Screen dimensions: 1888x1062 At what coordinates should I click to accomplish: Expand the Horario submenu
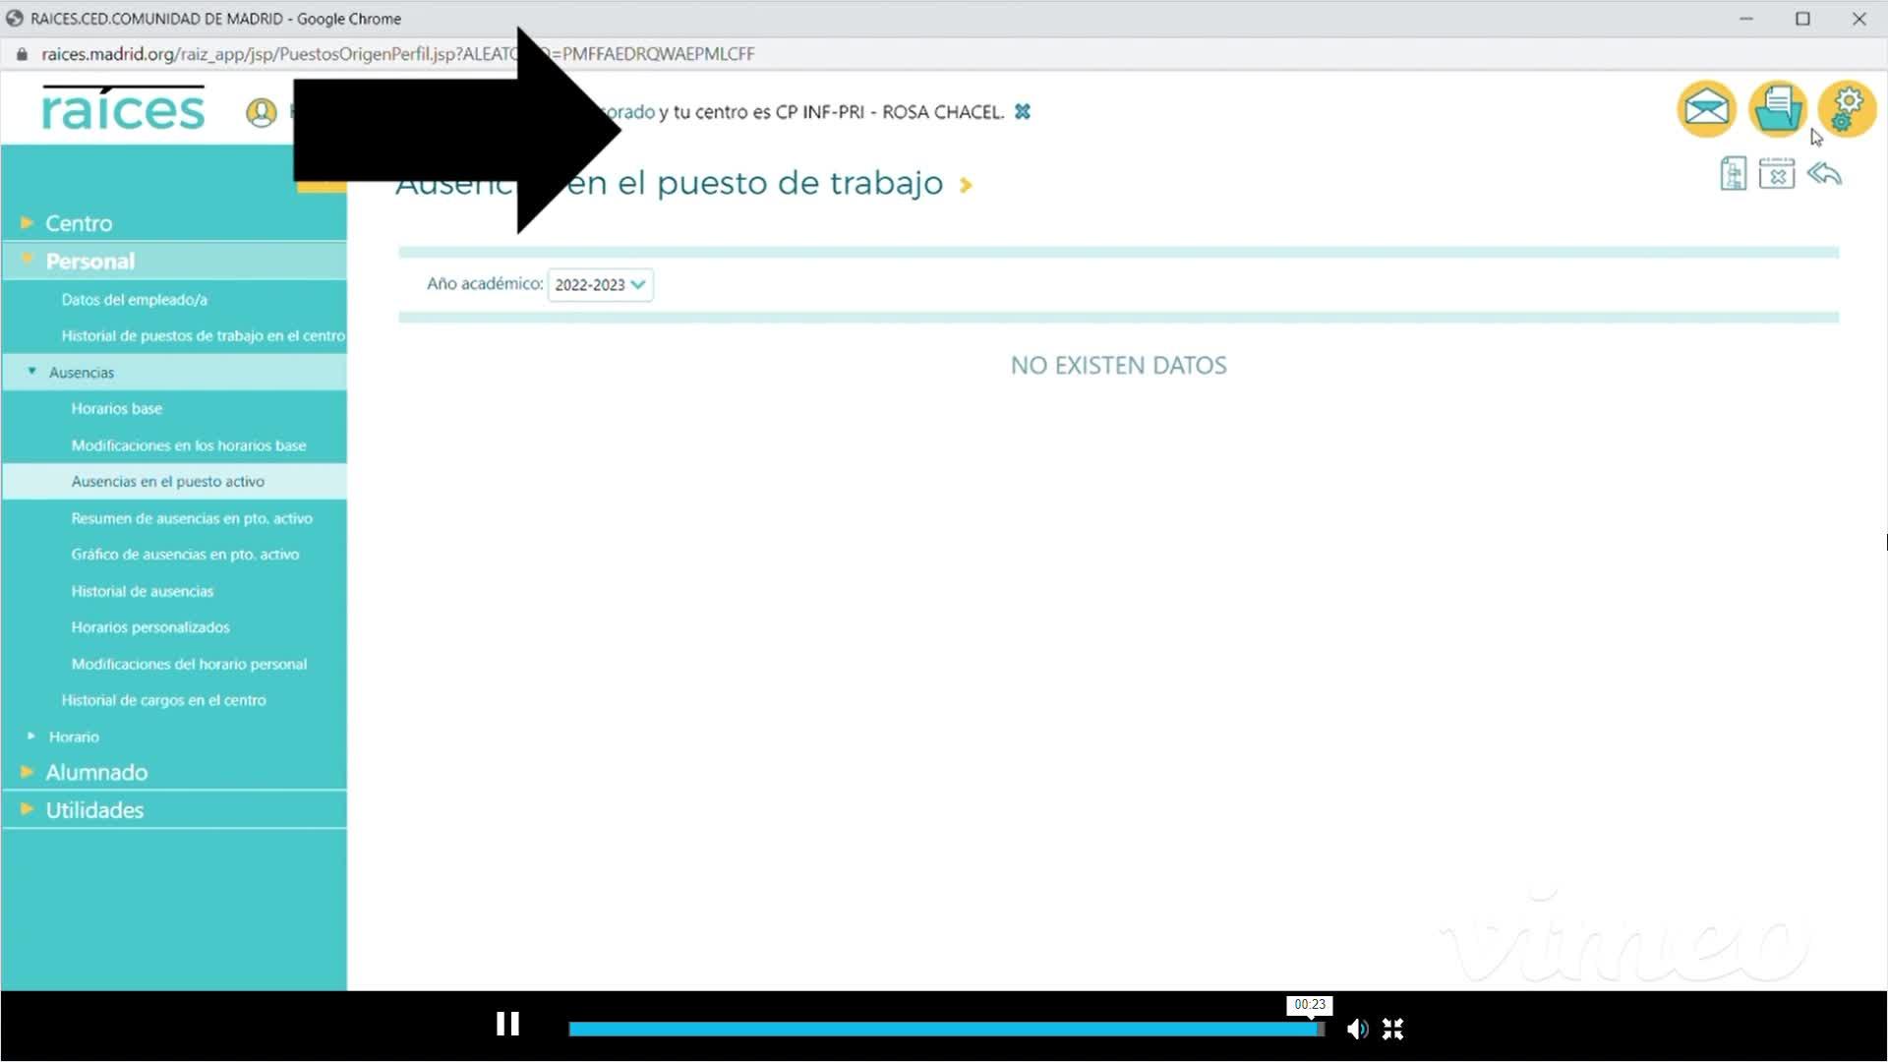(74, 737)
